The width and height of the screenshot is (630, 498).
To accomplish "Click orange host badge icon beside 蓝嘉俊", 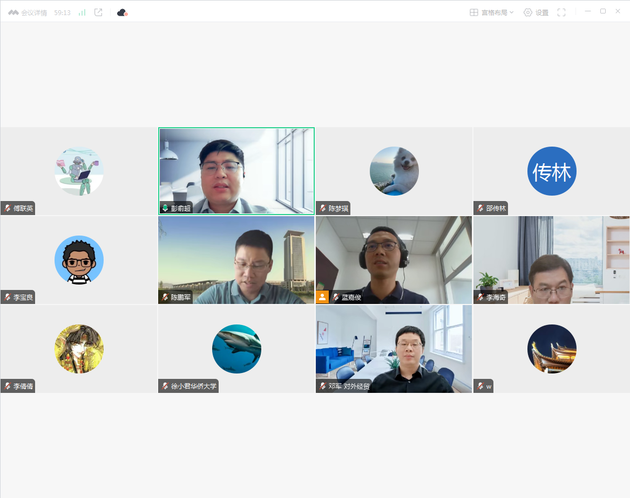I will tap(322, 297).
